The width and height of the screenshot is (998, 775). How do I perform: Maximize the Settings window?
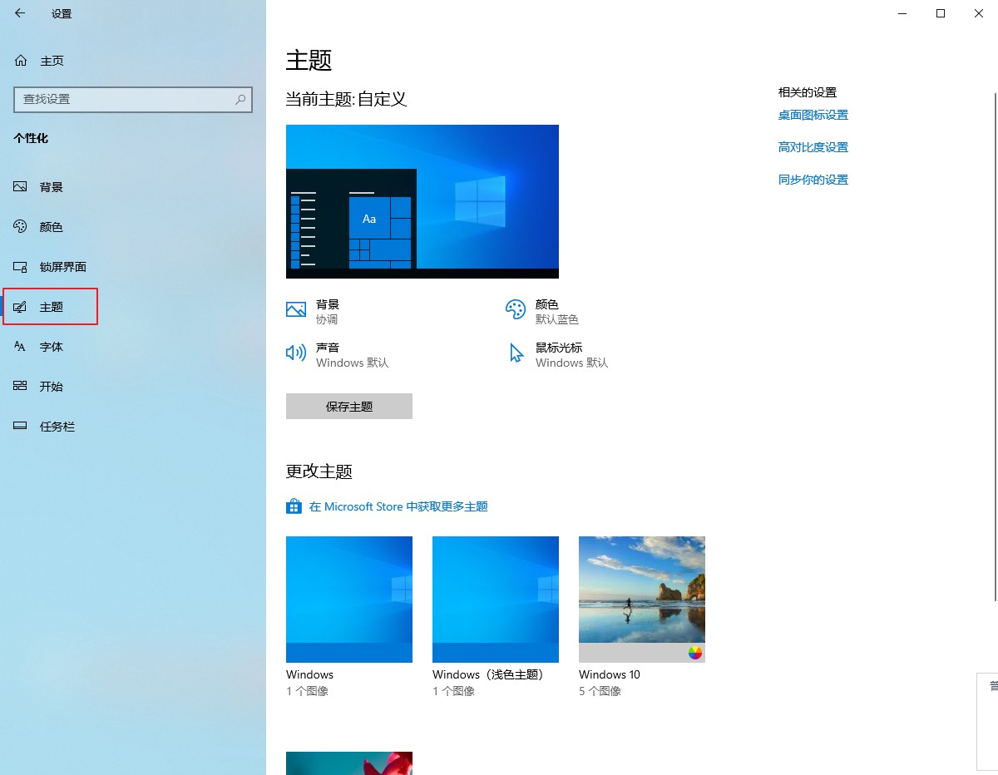941,13
